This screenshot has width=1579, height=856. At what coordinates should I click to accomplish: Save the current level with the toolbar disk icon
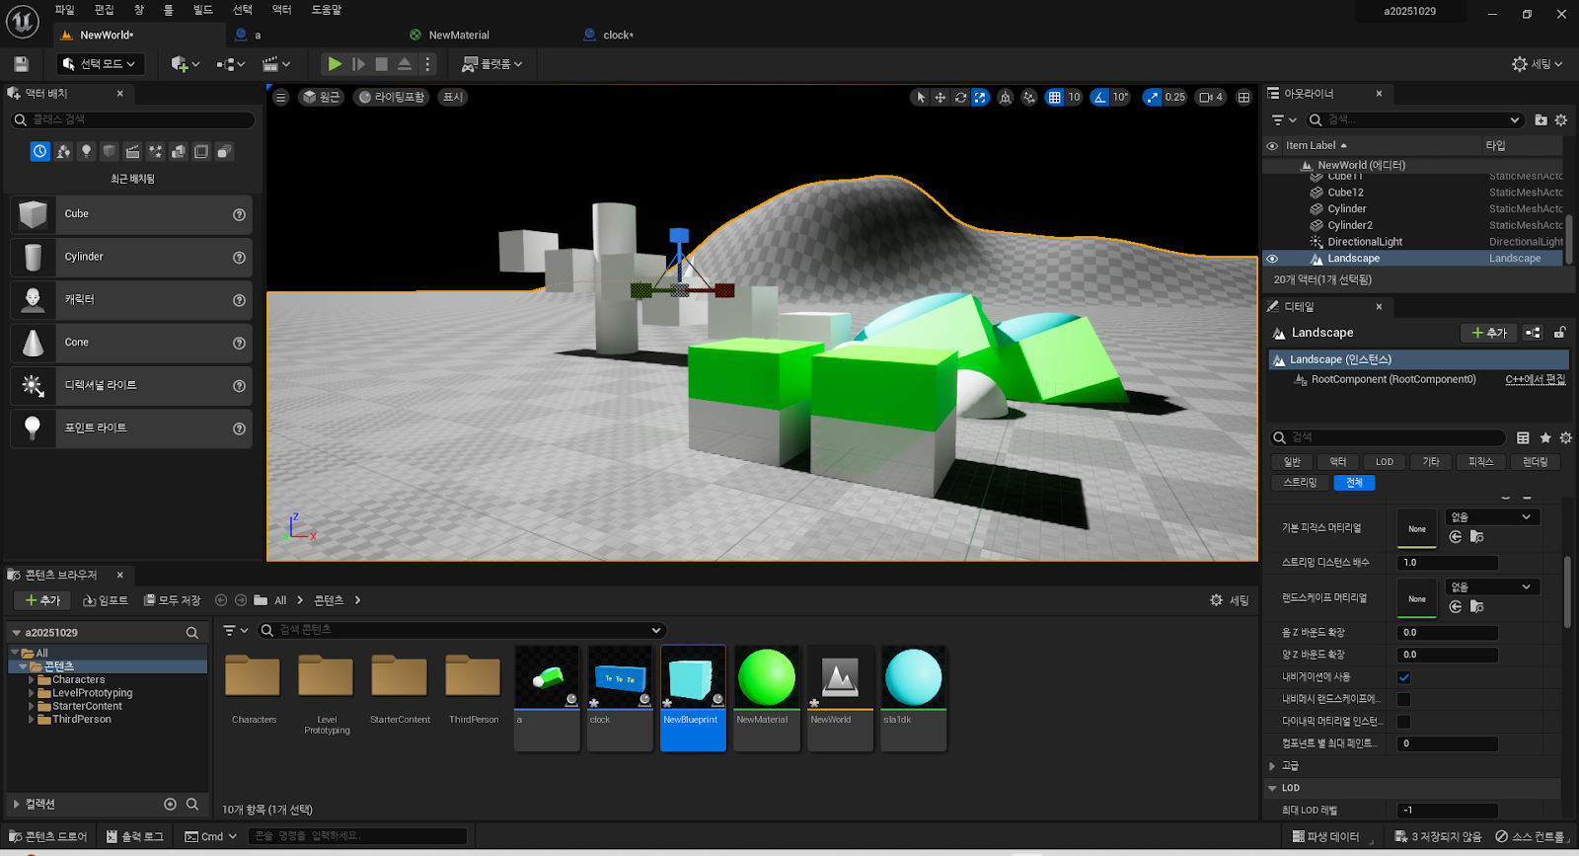(x=21, y=64)
